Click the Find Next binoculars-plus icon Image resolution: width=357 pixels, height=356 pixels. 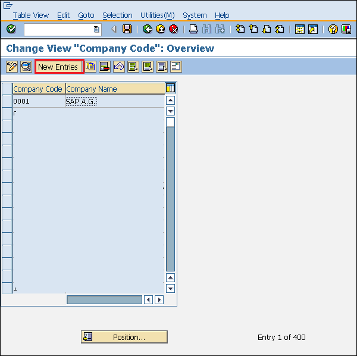pos(220,29)
